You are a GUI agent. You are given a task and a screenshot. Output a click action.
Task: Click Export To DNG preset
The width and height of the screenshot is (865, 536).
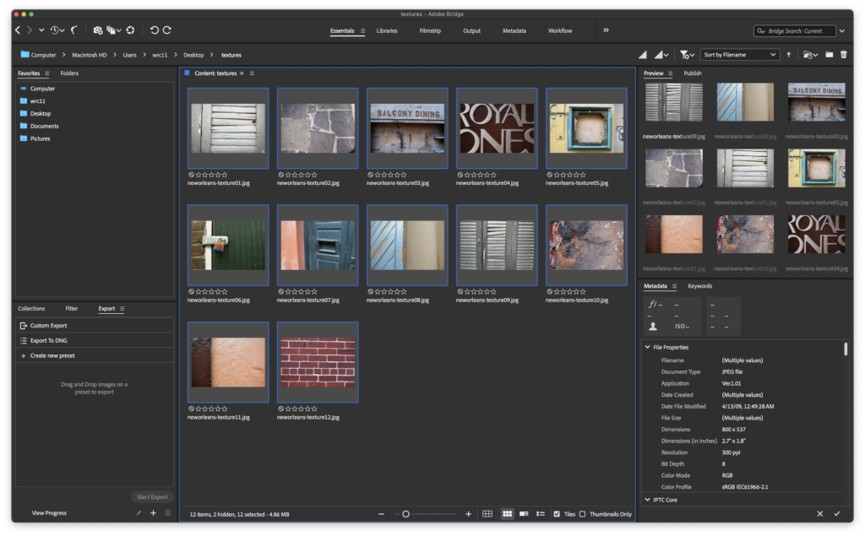48,340
